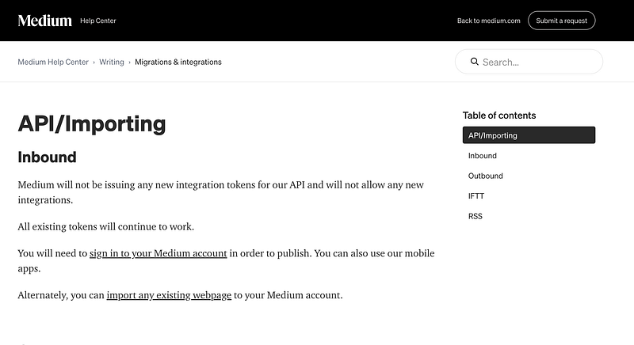Screen dimensions: 634x345
Task: Click the Inbound section heading
Action: (47, 157)
